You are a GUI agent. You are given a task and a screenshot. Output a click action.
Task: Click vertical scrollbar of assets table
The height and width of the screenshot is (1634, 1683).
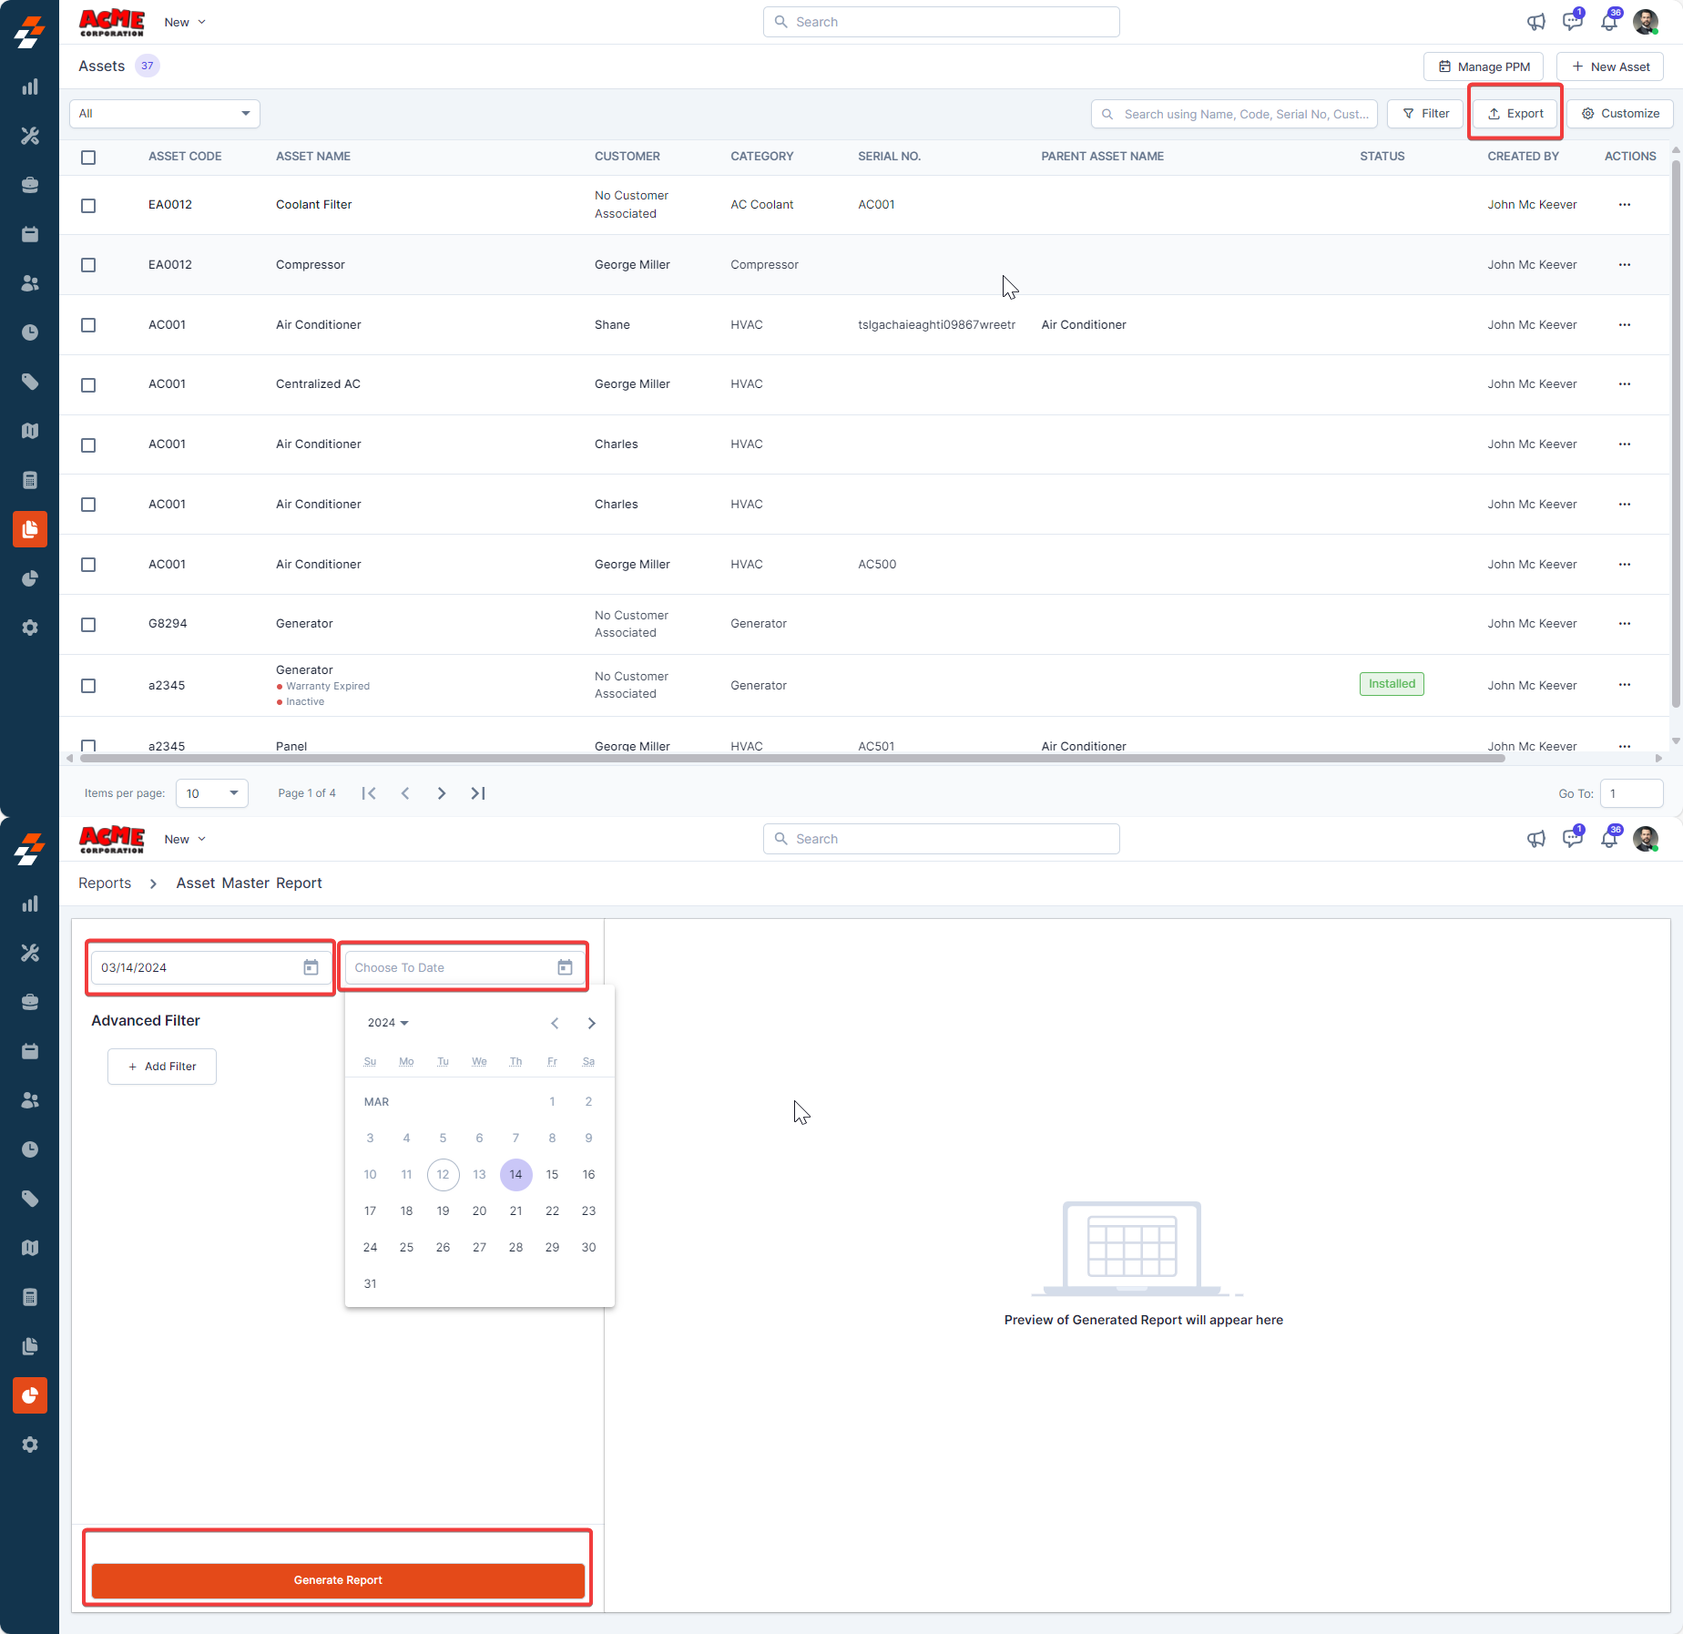[1676, 434]
